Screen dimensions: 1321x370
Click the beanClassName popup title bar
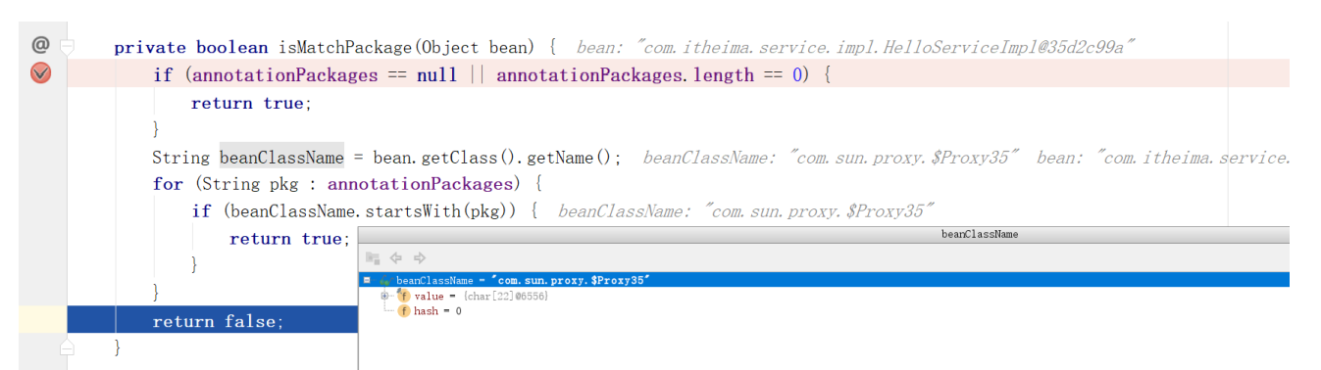coord(824,234)
